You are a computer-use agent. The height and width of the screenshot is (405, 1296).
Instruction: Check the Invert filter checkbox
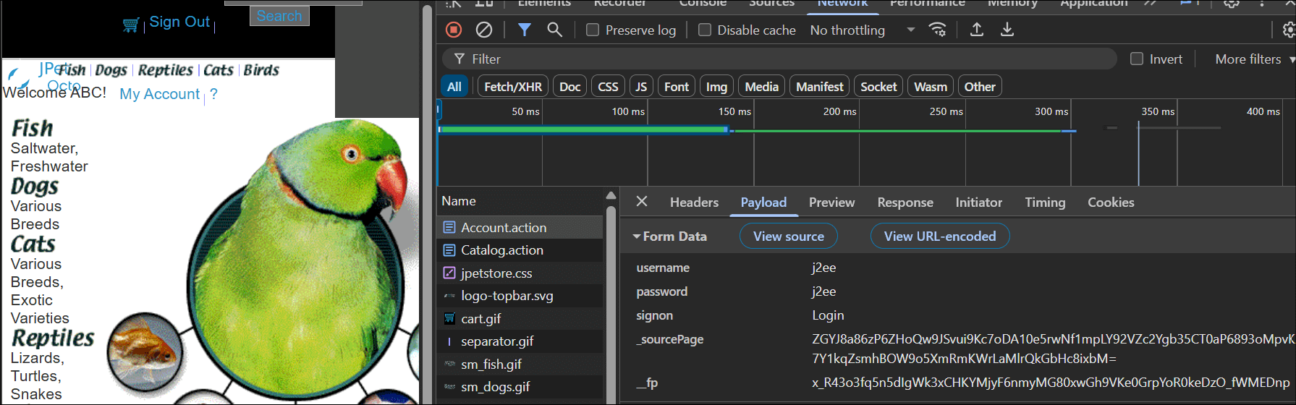click(x=1137, y=59)
